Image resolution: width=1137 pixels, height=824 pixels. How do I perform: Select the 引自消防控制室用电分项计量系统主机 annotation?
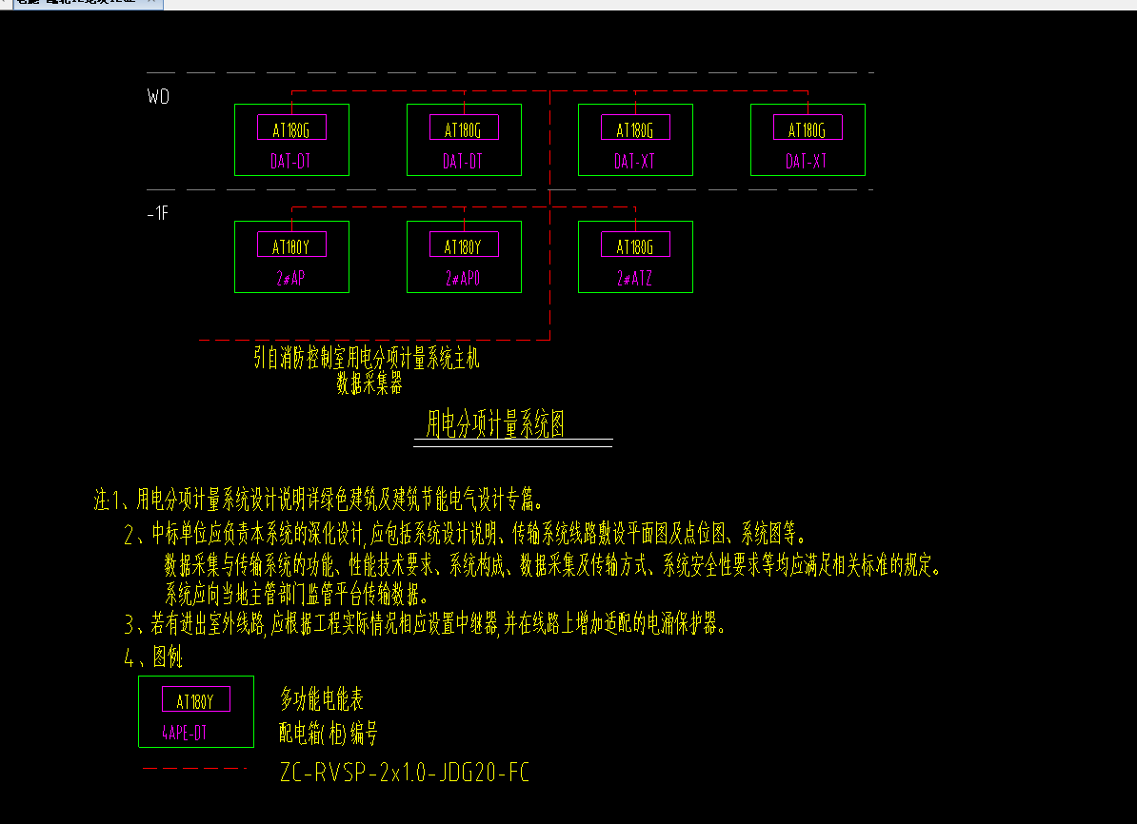coord(367,357)
